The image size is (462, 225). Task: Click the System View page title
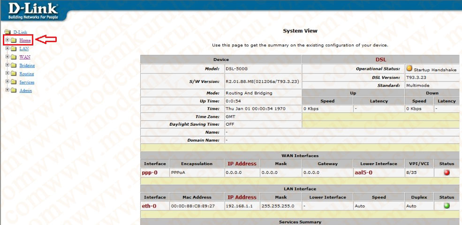pyautogui.click(x=300, y=30)
